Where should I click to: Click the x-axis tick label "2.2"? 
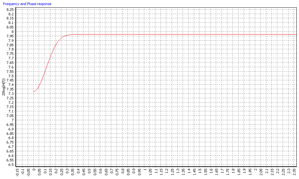click(278, 171)
